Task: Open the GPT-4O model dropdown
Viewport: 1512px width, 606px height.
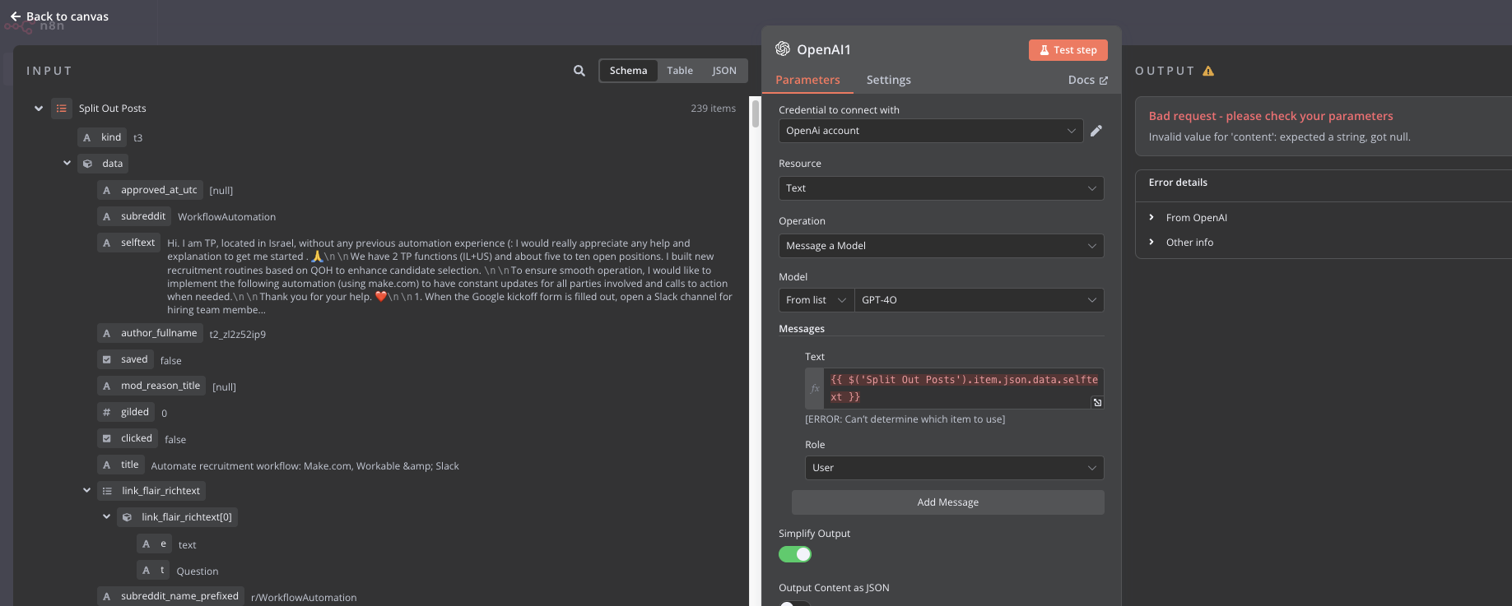Action: point(979,300)
